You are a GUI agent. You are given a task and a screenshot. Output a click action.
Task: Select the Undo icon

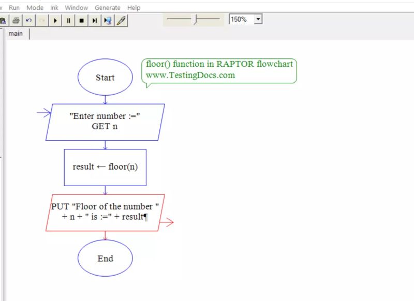[29, 20]
